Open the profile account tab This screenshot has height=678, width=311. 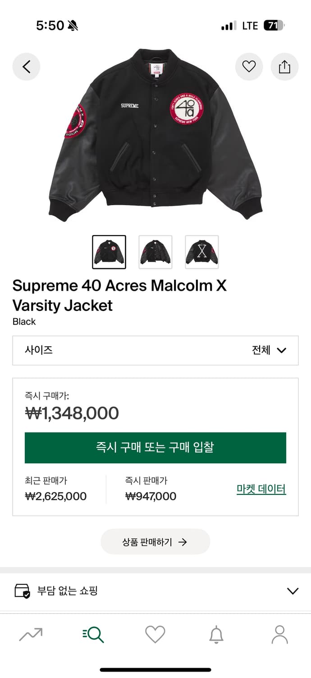click(x=279, y=635)
